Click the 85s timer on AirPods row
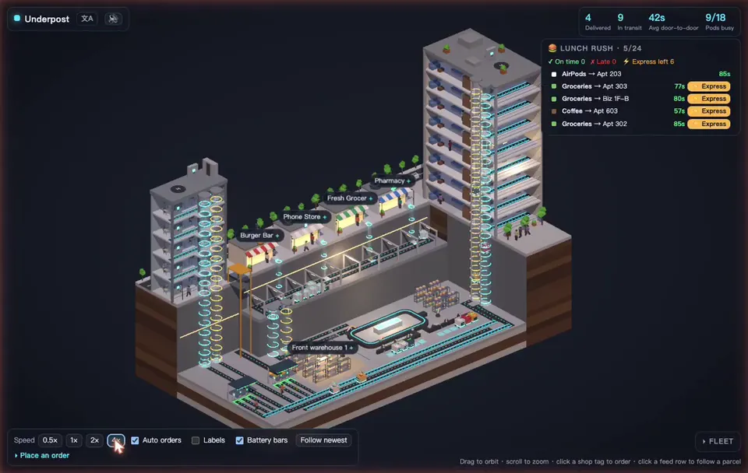Image resolution: width=748 pixels, height=473 pixels. (724, 74)
